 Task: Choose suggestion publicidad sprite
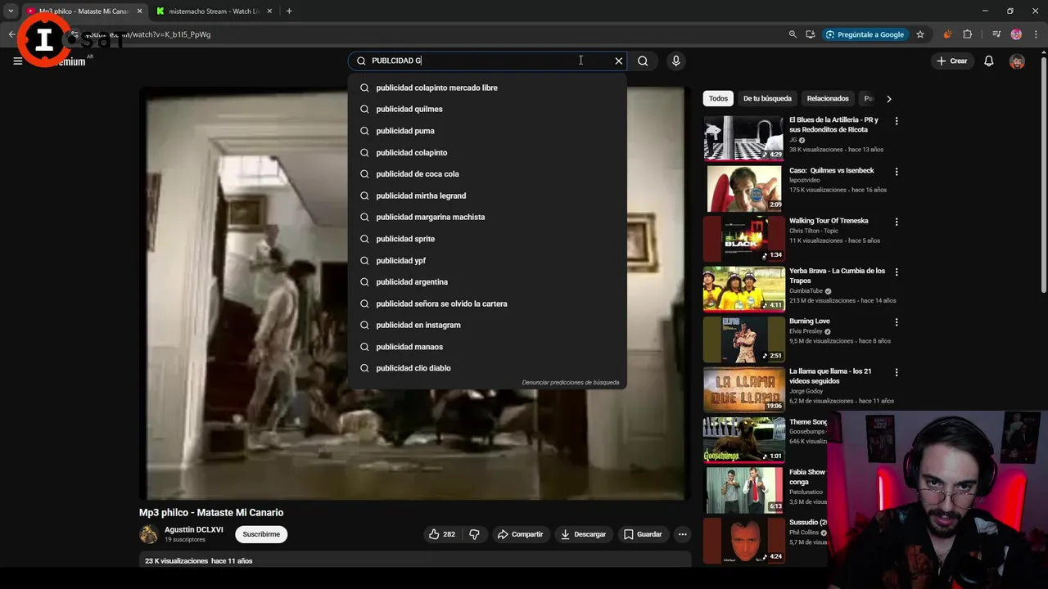coord(487,239)
